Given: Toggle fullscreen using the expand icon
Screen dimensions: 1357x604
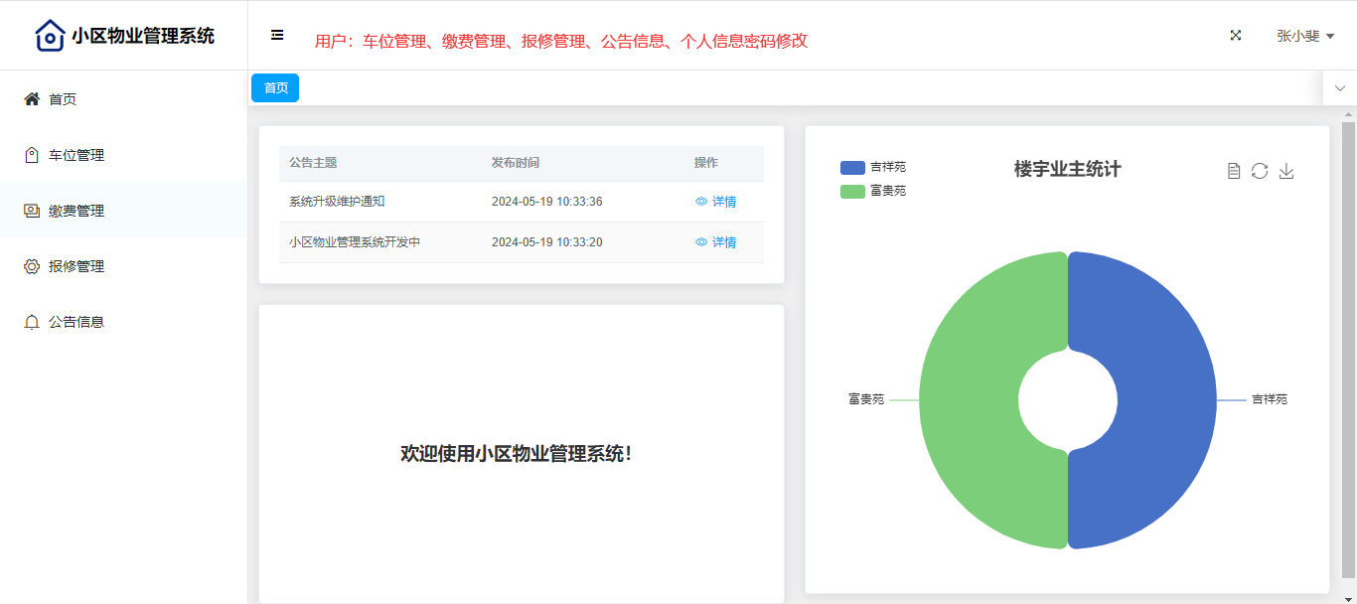Looking at the screenshot, I should click(1236, 36).
